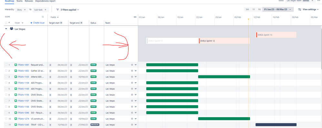322x128 pixels.
Task: Set the timeline to the 1Y range
Action: [x=254, y=9]
